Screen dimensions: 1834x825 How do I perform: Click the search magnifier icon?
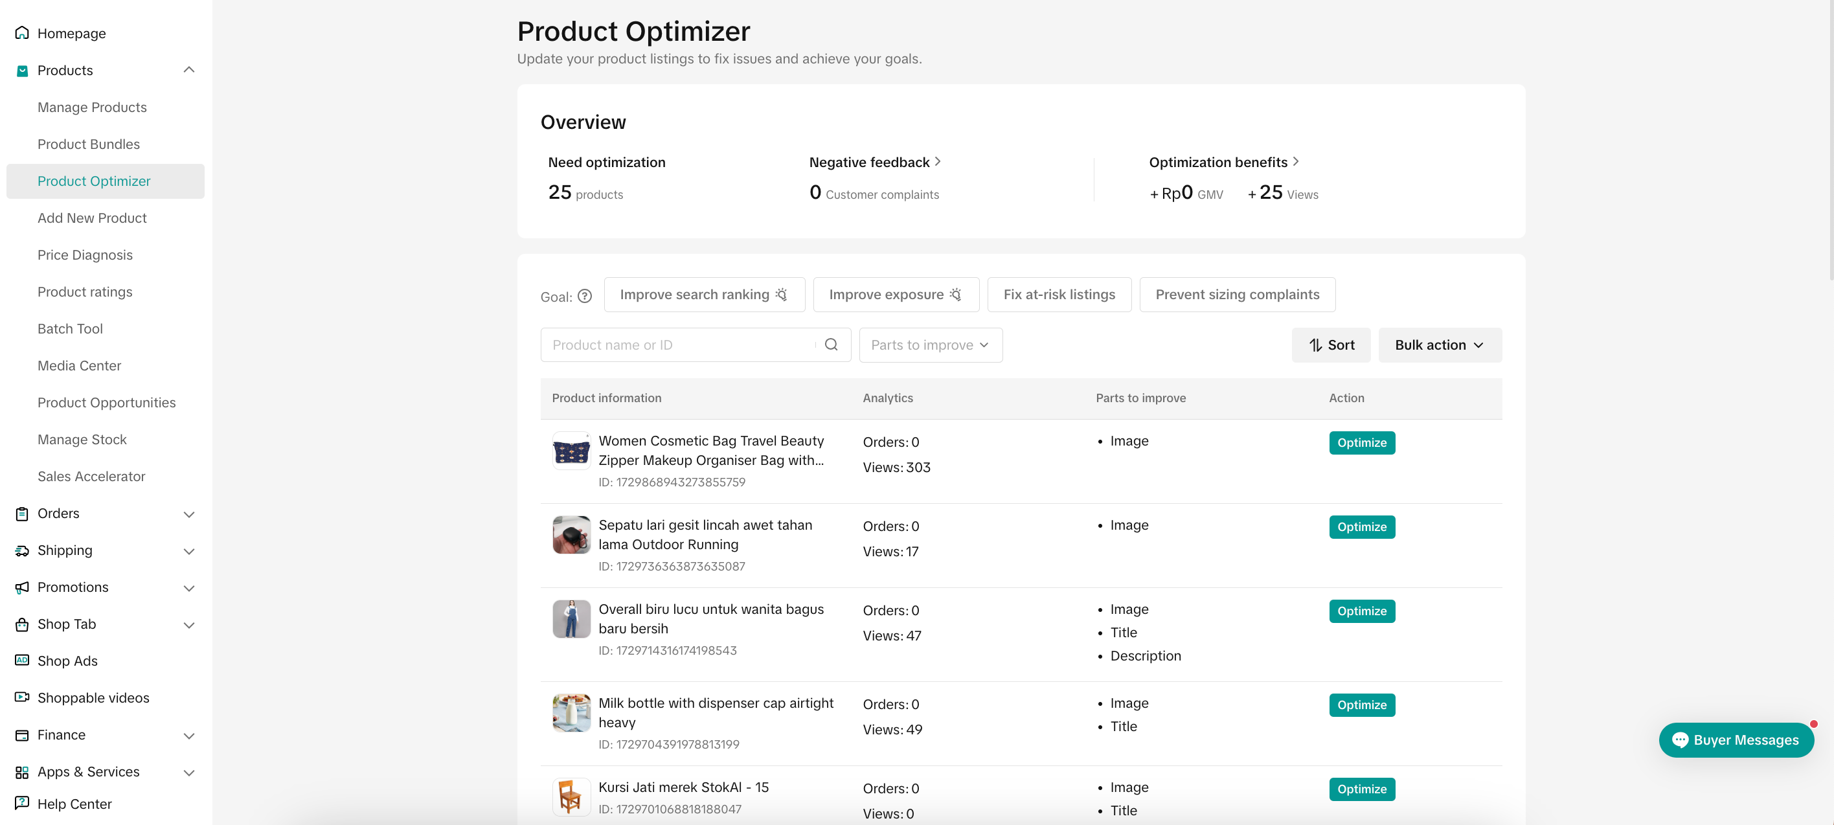[831, 345]
